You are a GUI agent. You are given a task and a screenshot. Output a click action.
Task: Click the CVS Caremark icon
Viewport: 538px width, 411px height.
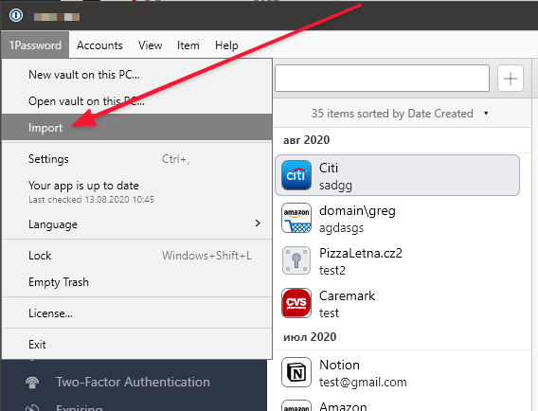296,303
